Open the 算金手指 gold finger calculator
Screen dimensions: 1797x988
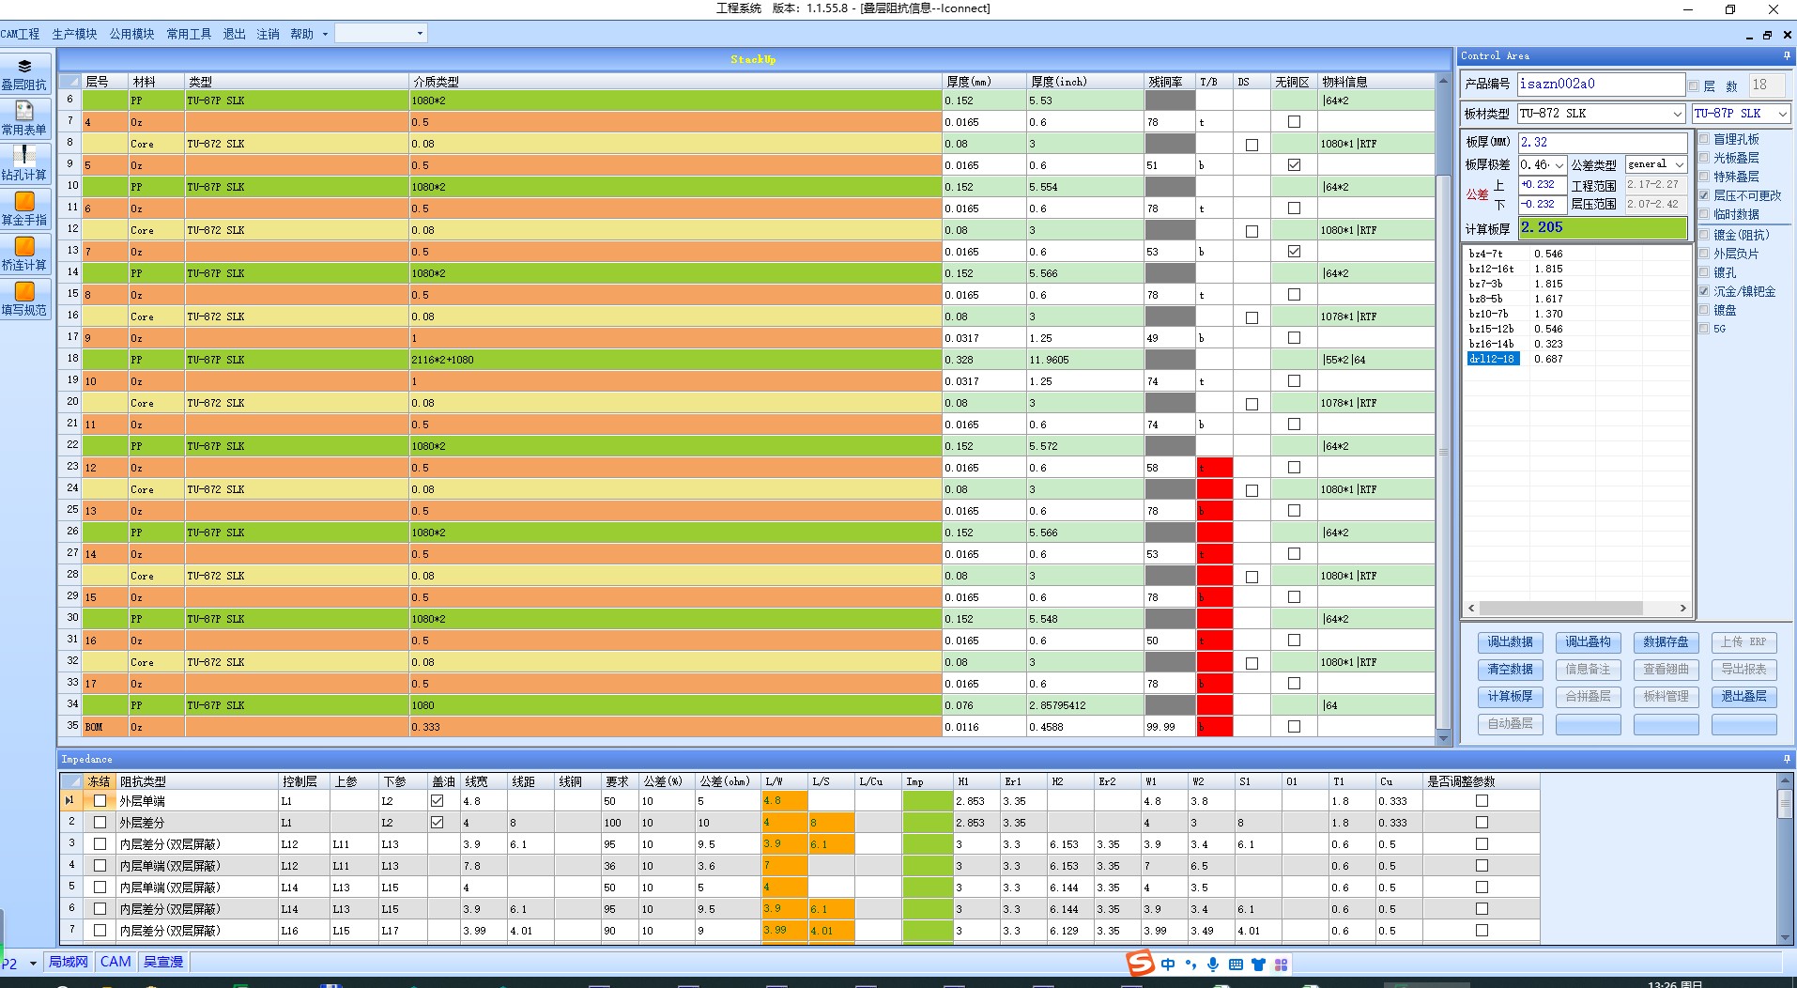[x=24, y=209]
